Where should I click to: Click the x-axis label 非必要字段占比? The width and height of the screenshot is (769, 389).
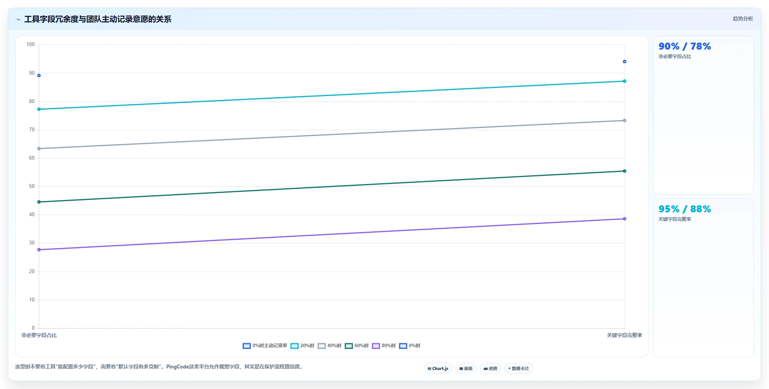point(39,336)
